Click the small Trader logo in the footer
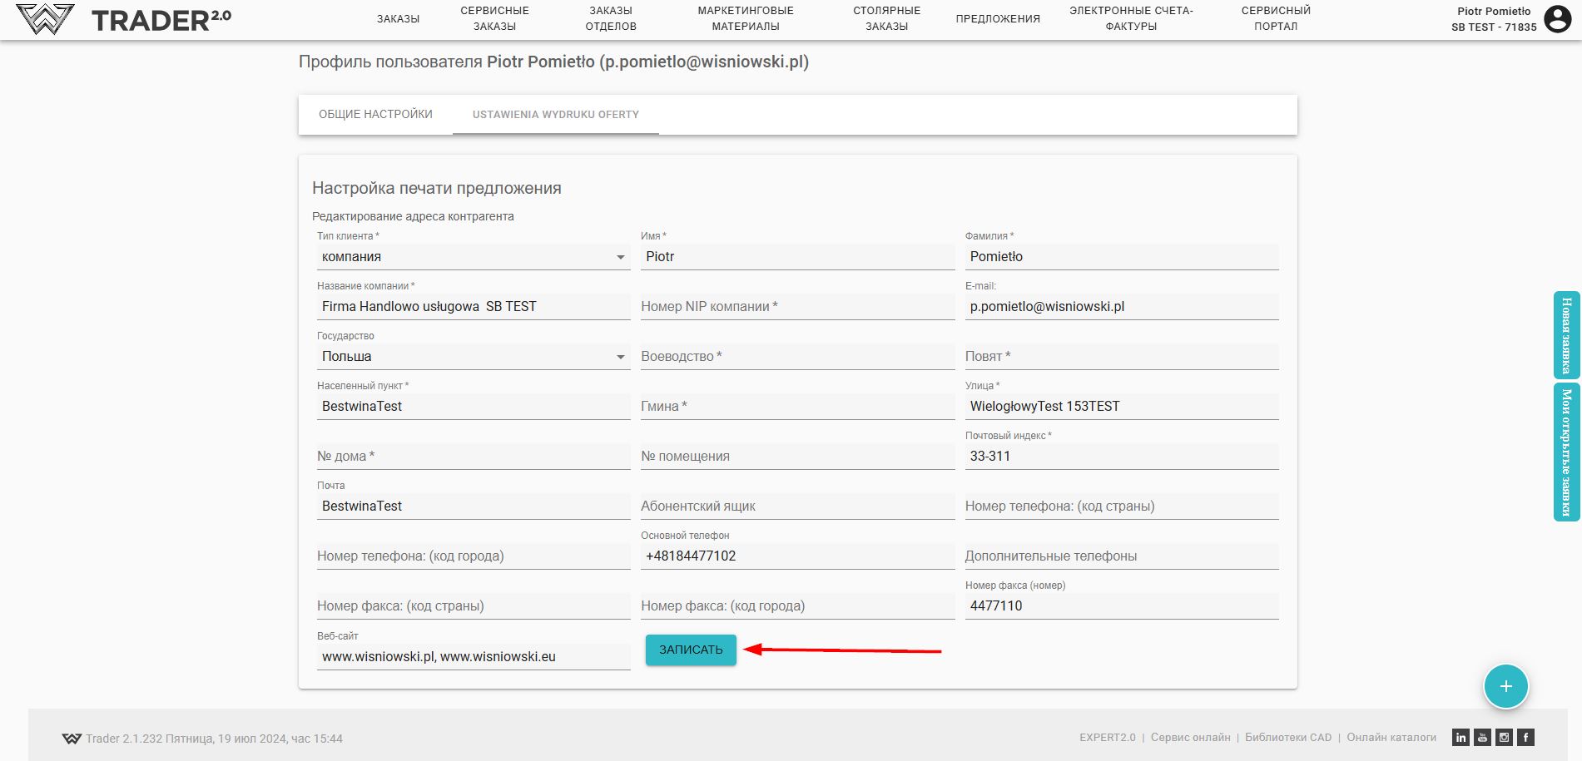The width and height of the screenshot is (1582, 761). (x=72, y=739)
